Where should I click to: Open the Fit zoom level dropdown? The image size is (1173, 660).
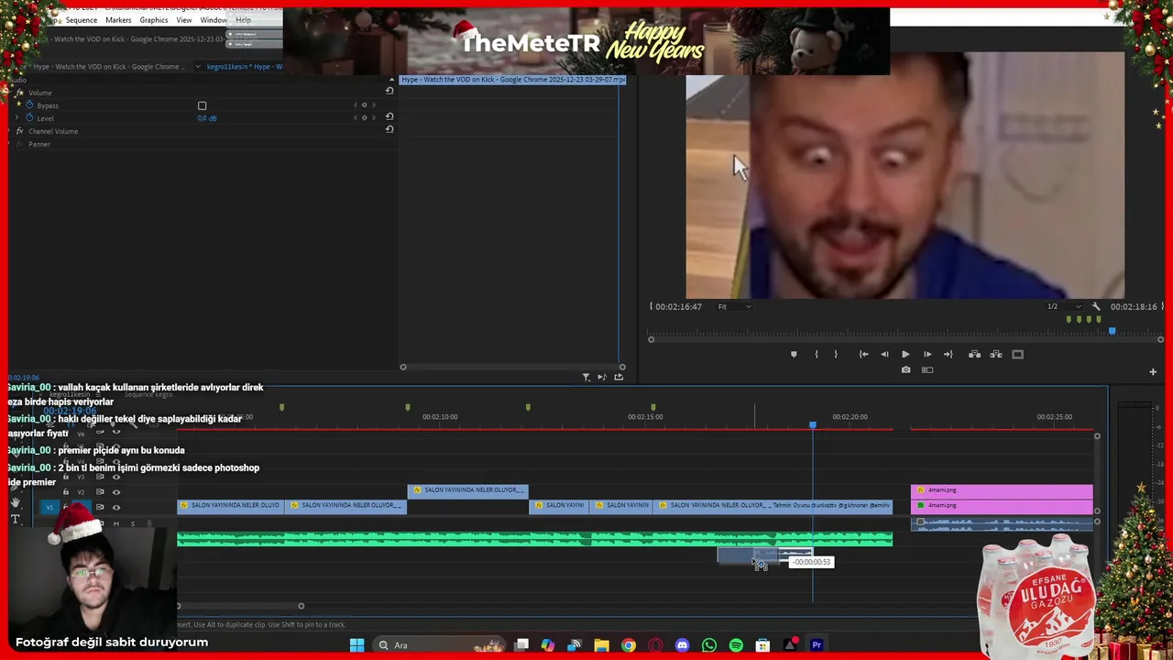734,306
